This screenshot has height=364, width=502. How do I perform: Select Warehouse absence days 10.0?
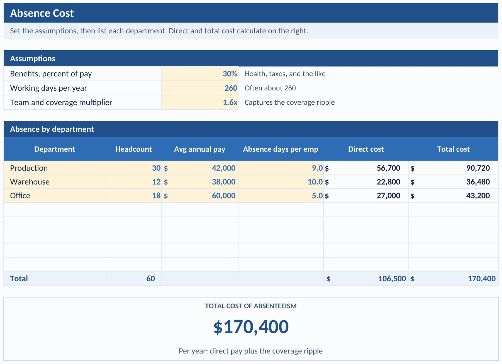pyautogui.click(x=281, y=182)
